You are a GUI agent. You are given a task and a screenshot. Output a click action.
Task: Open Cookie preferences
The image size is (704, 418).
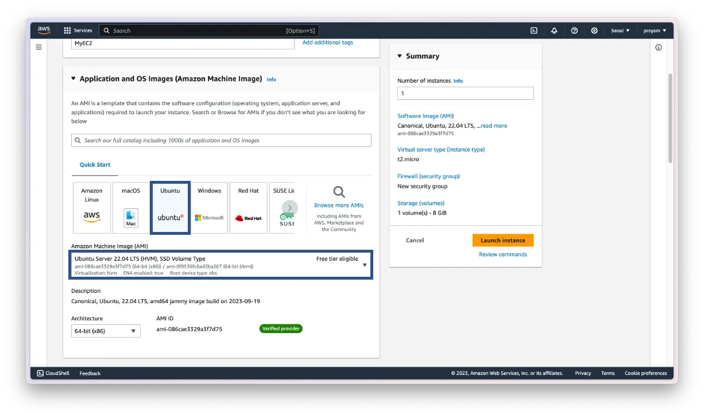(x=646, y=373)
